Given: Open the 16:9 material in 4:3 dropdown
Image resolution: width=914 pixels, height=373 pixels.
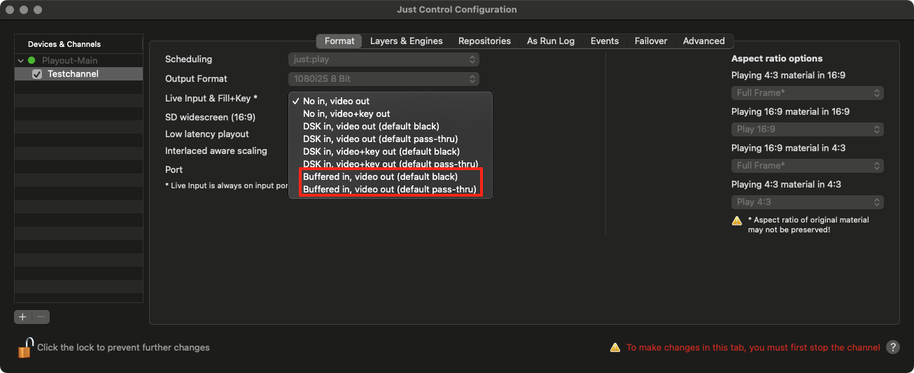Looking at the screenshot, I should 808,165.
